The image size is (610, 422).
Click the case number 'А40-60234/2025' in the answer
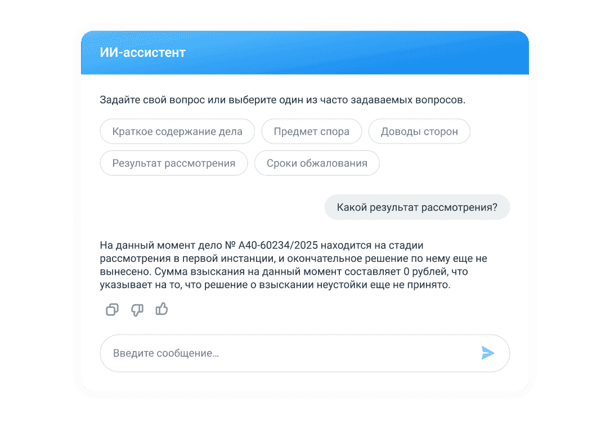pyautogui.click(x=278, y=246)
